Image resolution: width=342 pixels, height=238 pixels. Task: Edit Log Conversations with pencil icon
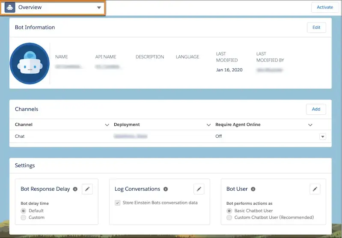[199, 189]
